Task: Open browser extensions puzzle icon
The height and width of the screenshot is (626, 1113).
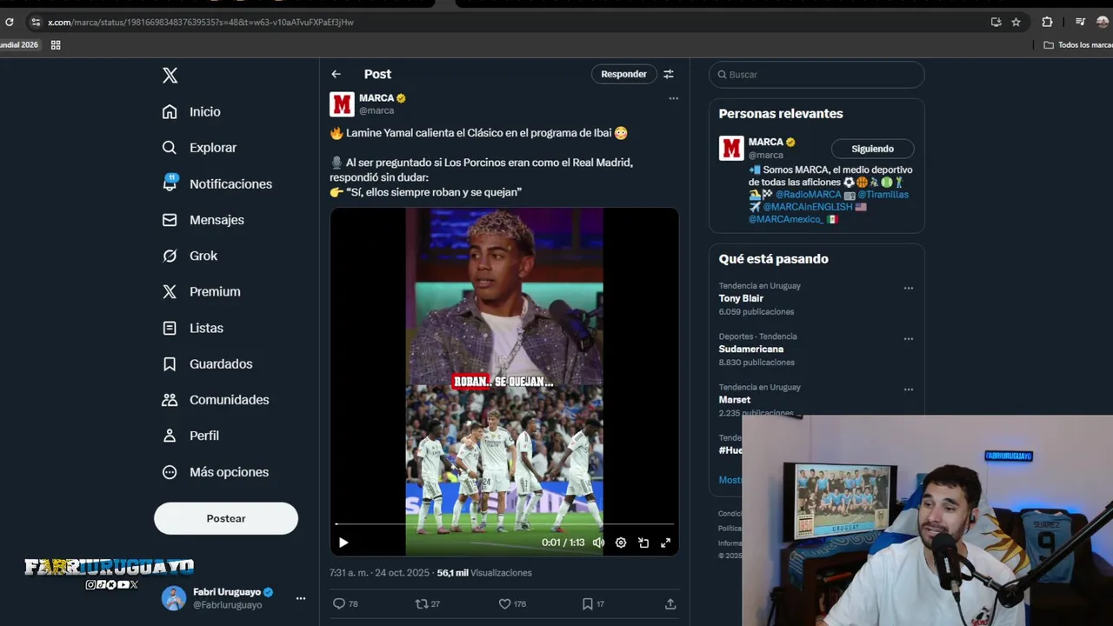Action: (1047, 22)
